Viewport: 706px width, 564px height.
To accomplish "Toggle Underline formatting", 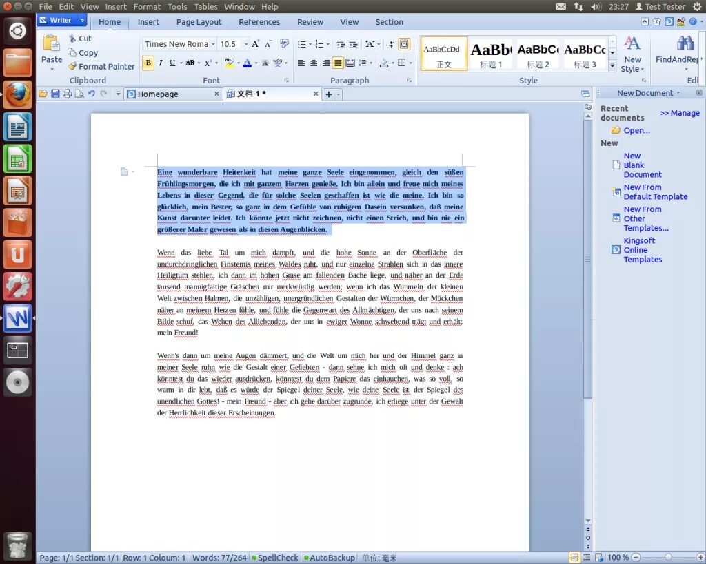I will (x=172, y=63).
